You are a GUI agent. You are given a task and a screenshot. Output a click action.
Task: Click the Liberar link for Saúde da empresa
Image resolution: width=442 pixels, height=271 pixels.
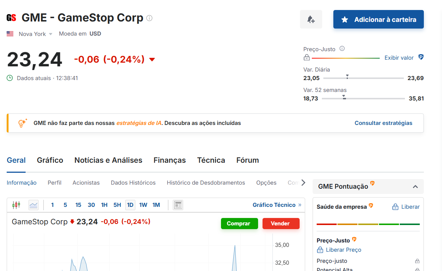pos(410,207)
